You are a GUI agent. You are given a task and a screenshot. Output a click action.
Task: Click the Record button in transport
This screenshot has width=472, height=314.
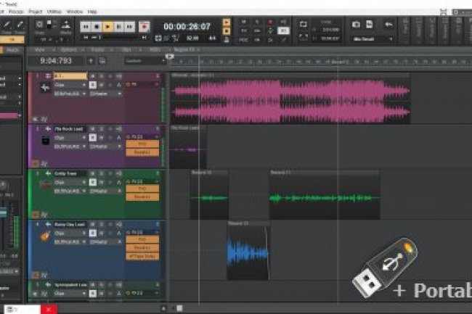coord(144,27)
